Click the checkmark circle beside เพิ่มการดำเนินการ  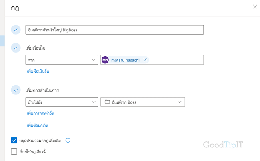click(16, 90)
